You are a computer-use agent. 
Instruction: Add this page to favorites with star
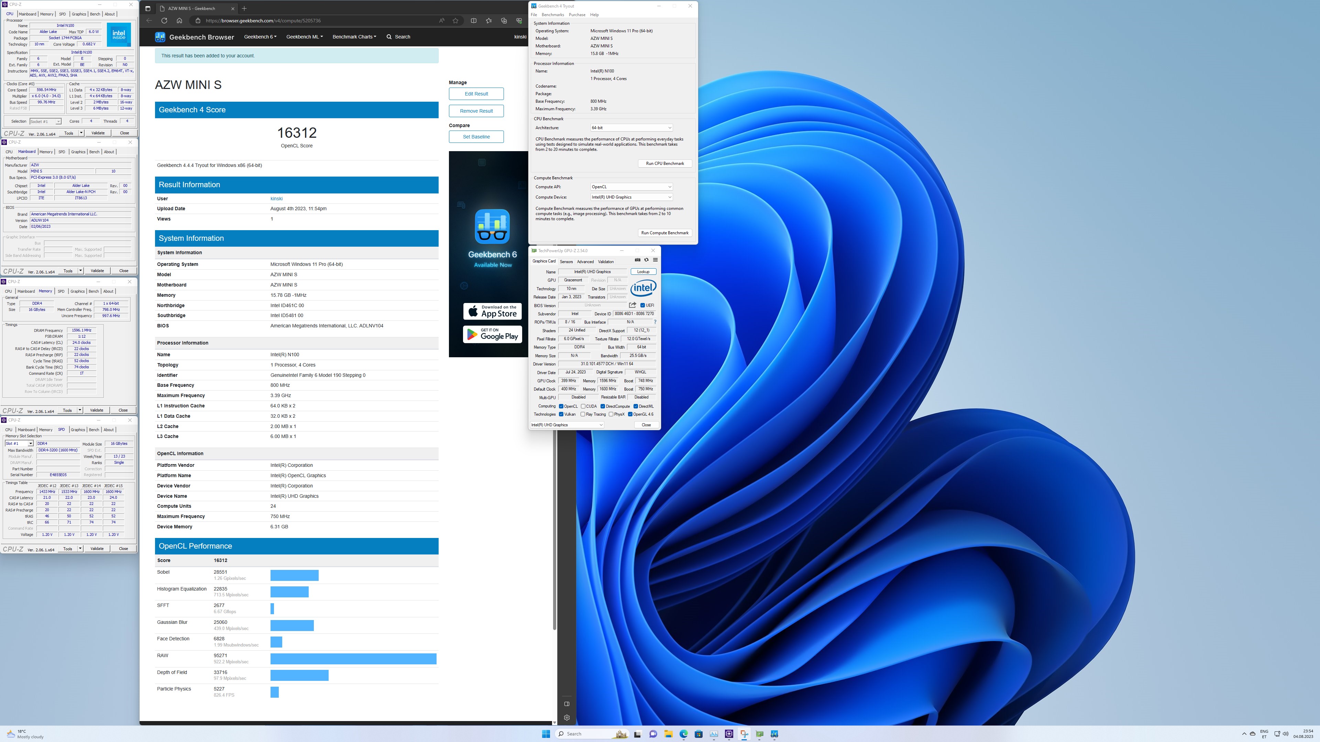tap(455, 21)
